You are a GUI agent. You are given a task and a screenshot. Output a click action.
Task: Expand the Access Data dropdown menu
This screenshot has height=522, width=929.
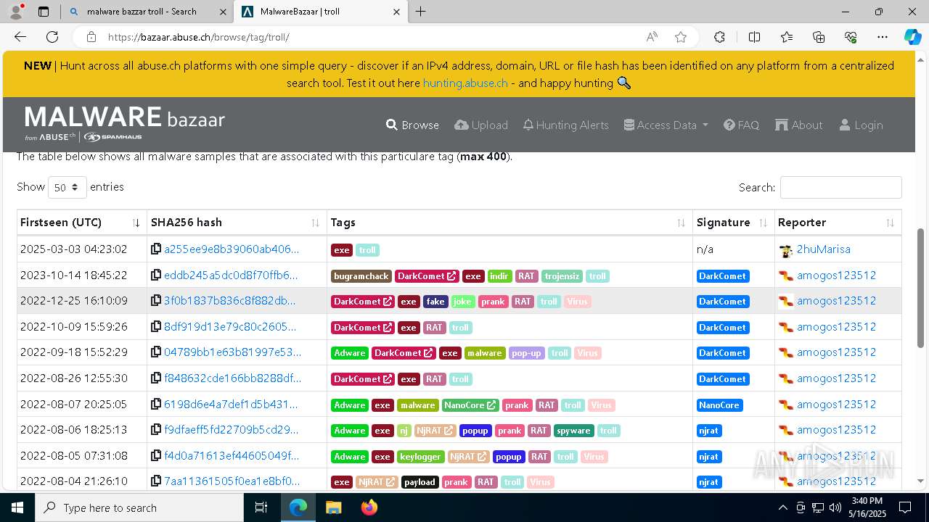click(x=666, y=125)
